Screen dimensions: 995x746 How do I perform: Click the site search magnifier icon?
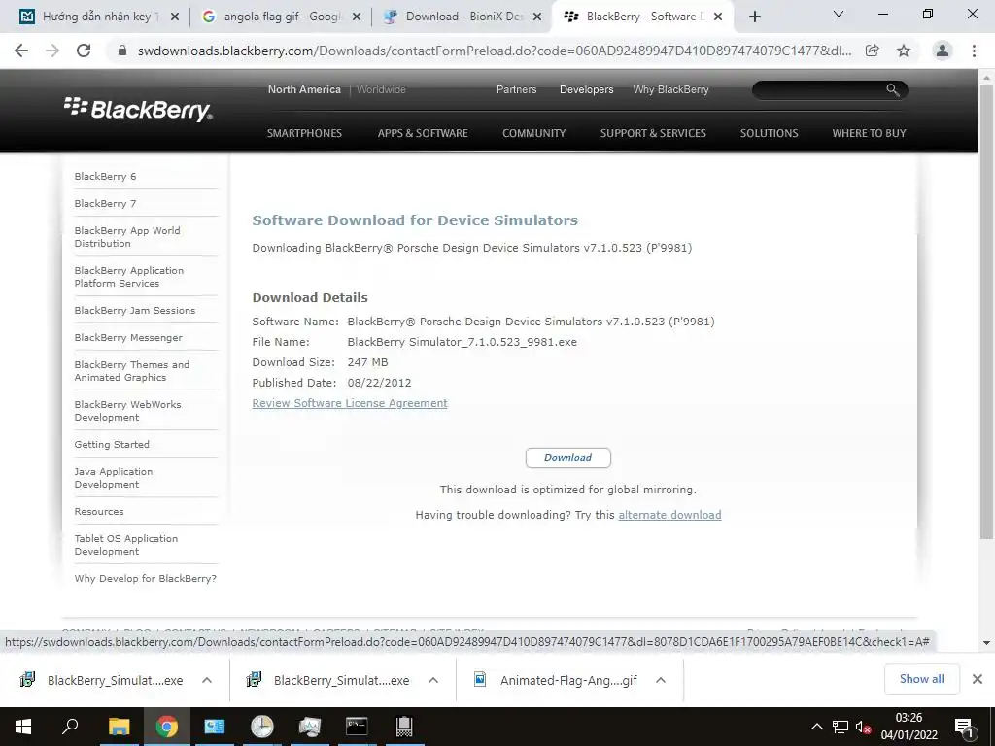pos(892,90)
